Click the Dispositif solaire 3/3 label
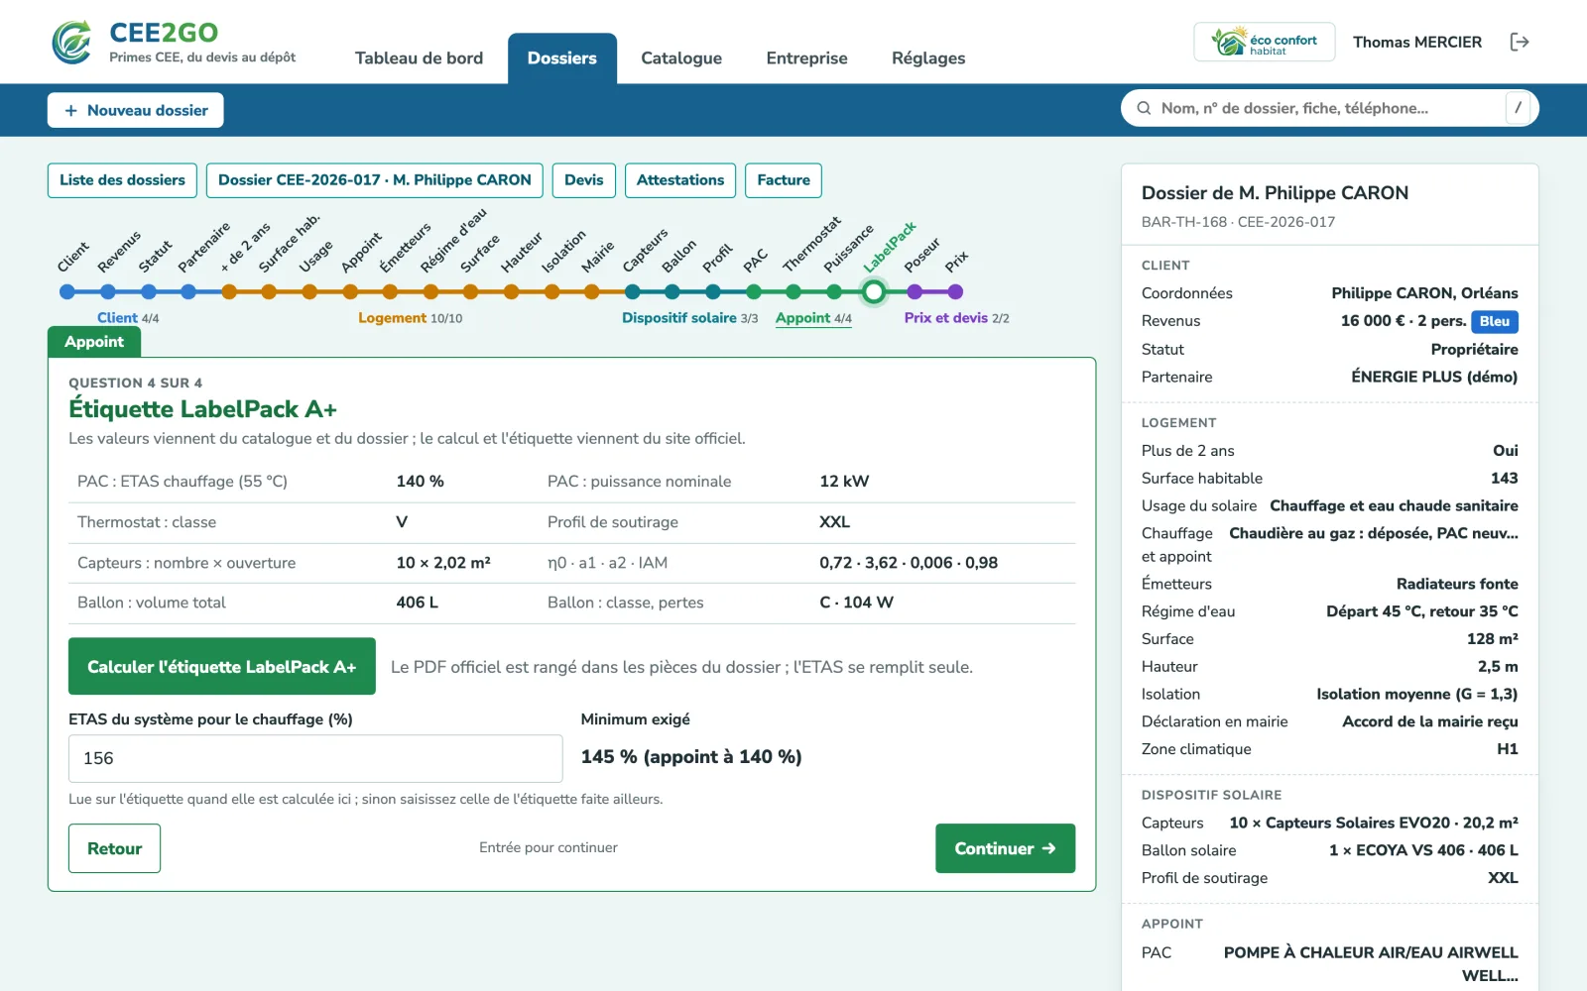This screenshot has width=1587, height=991. [689, 318]
